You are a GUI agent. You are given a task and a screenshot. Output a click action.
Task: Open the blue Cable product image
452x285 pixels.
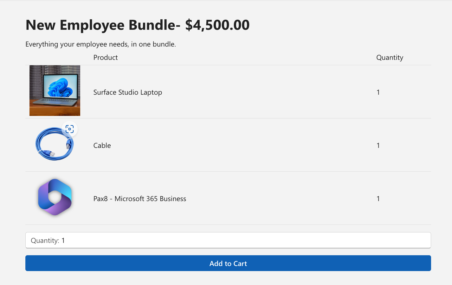55,144
